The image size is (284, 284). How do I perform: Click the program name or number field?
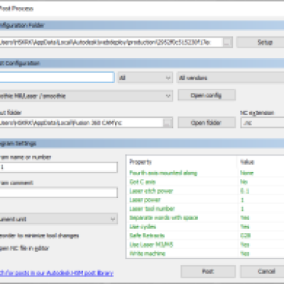point(58,168)
